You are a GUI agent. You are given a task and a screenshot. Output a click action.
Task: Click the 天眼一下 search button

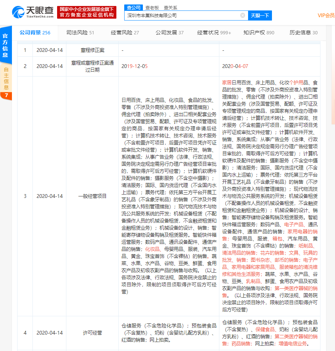point(260,15)
